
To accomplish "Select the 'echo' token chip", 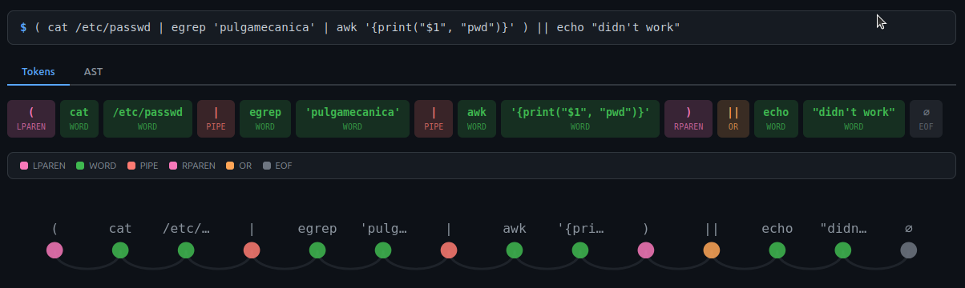I will pos(776,118).
